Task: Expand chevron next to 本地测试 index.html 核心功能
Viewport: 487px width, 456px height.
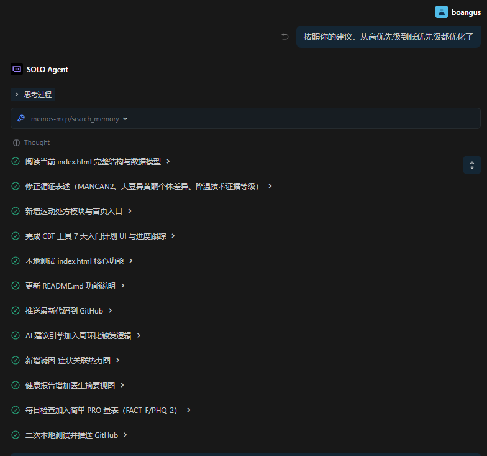Action: pos(130,261)
